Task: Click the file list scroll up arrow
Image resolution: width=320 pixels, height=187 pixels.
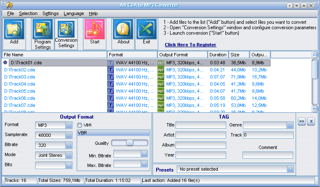Action: tap(315, 55)
